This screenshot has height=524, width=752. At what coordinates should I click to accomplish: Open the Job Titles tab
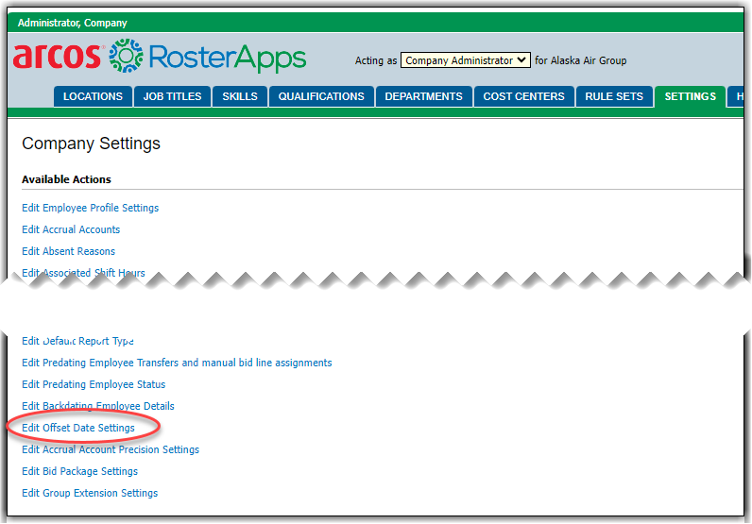(172, 96)
